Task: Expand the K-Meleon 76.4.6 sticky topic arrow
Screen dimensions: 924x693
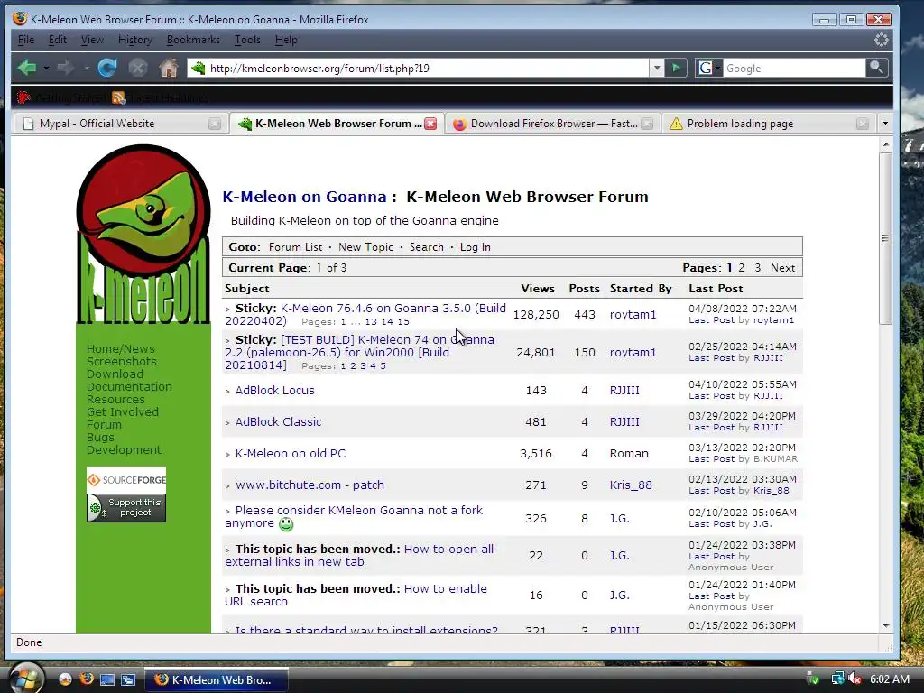Action: [x=227, y=310]
